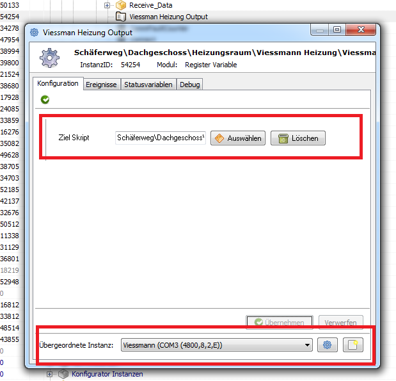Click ID 43855 in the list
This screenshot has width=396, height=381.
point(10,339)
